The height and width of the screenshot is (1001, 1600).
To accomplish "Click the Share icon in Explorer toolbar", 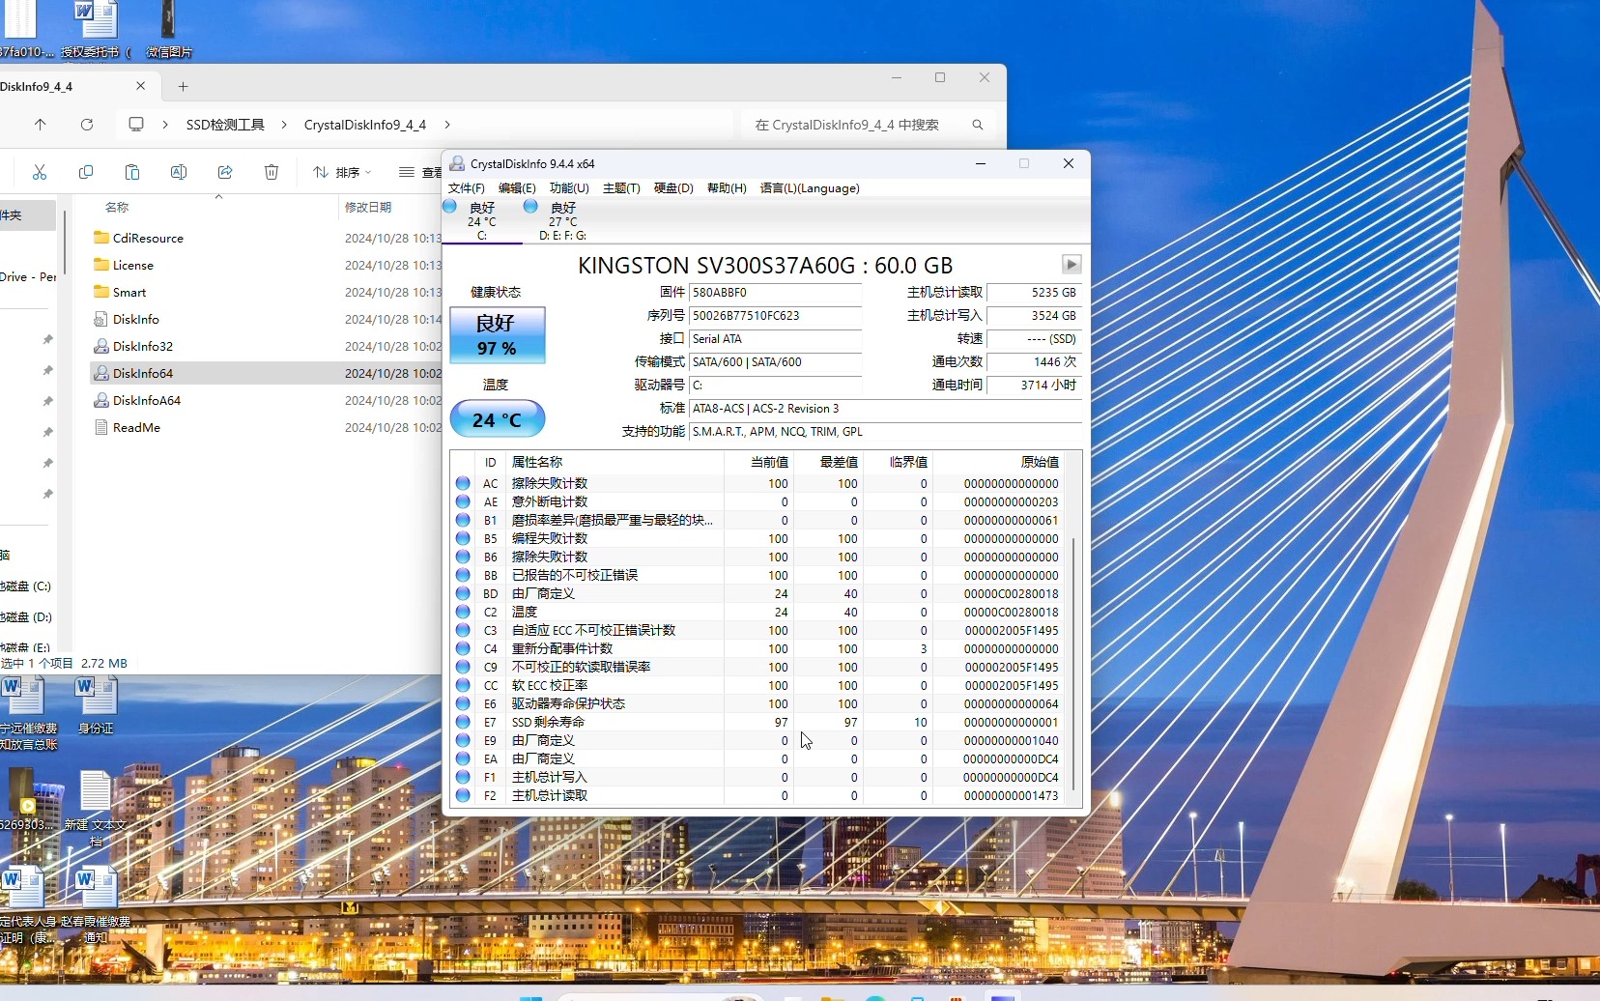I will click(225, 172).
